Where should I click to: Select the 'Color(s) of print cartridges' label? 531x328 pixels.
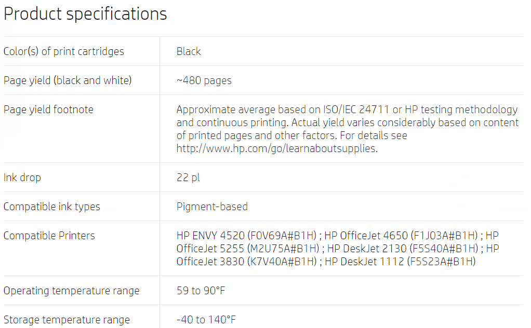(x=64, y=51)
